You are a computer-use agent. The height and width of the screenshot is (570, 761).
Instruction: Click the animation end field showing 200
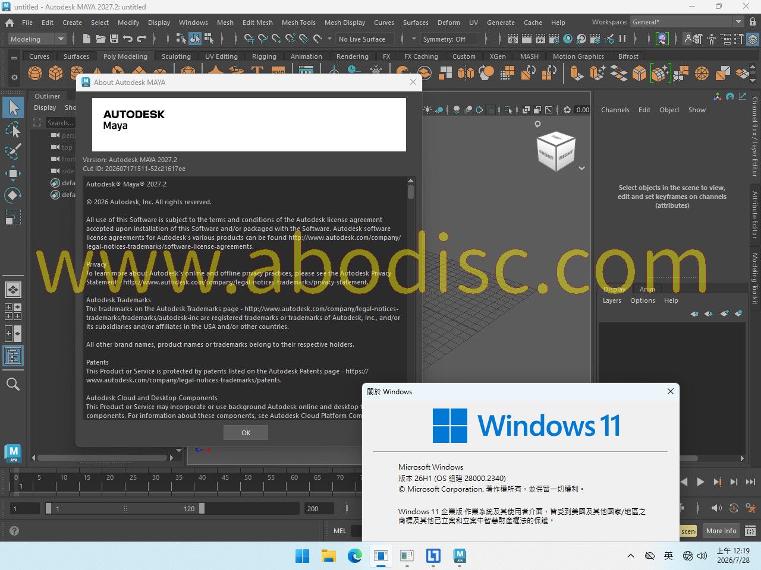tap(318, 508)
